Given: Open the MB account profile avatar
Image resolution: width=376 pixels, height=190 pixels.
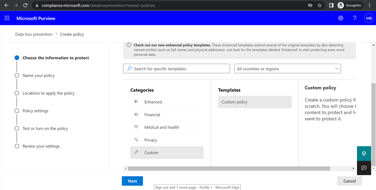Looking at the screenshot, I should click(369, 18).
